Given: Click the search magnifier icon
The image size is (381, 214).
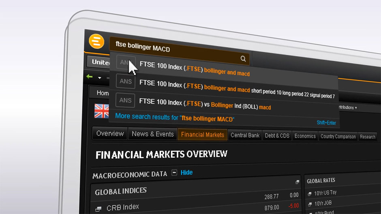Looking at the screenshot, I should pos(243,58).
